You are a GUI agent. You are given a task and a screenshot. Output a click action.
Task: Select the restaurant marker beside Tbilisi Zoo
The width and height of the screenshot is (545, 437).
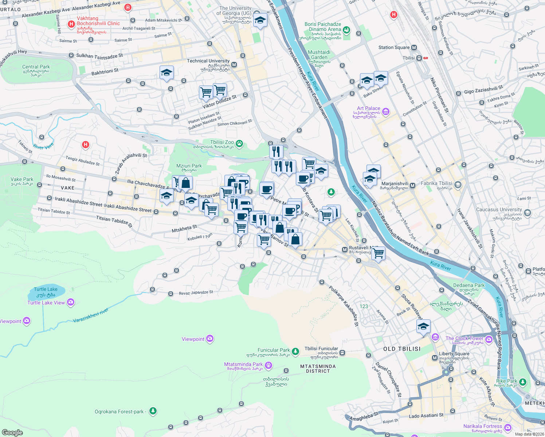pyautogui.click(x=277, y=151)
